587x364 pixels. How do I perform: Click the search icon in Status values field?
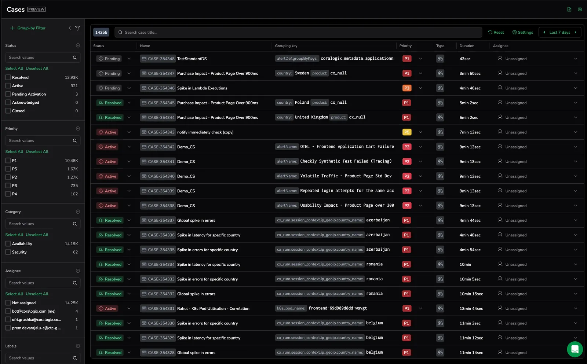click(x=75, y=58)
